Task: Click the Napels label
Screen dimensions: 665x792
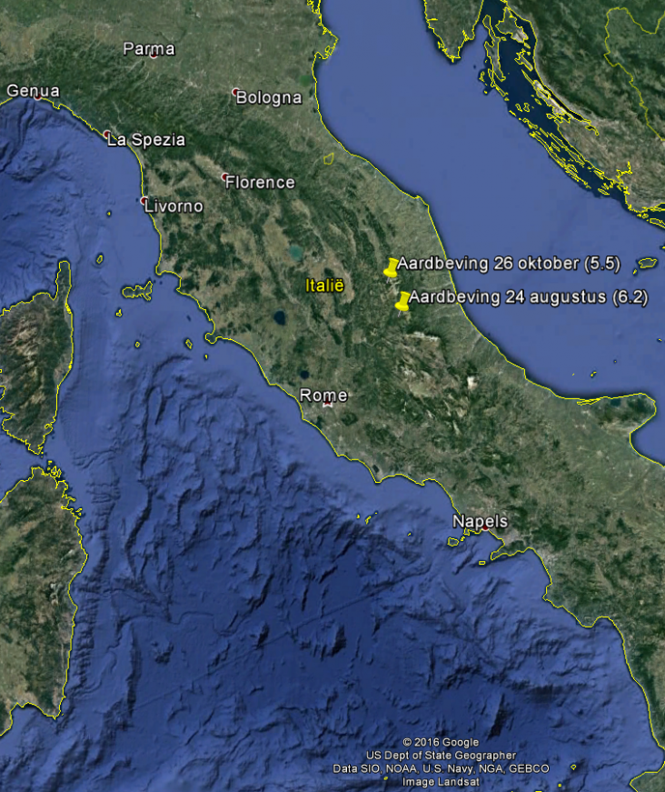Action: [x=480, y=521]
